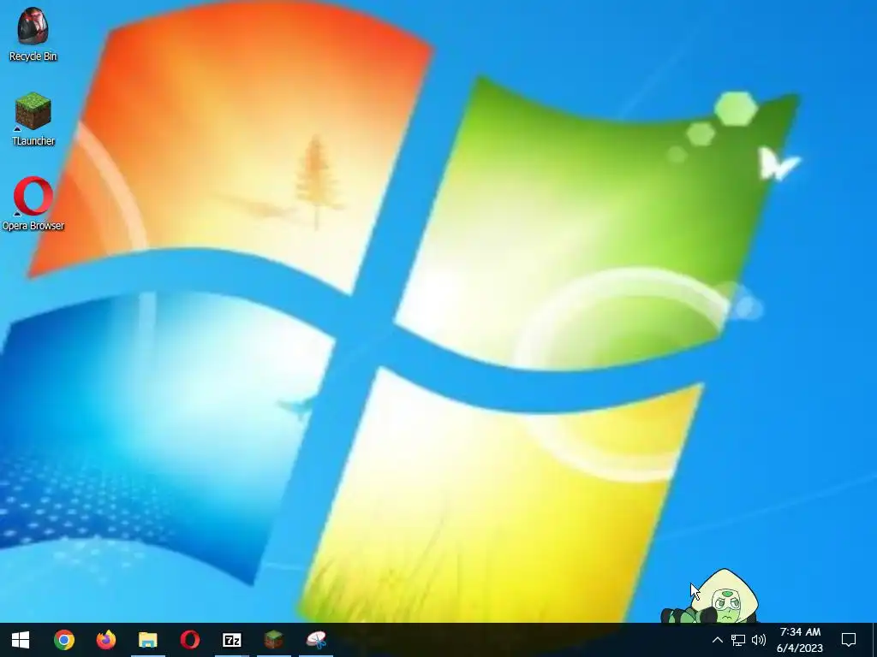Image resolution: width=877 pixels, height=657 pixels.
Task: Switch to the Minecraft block taskbar app
Action: pos(274,640)
